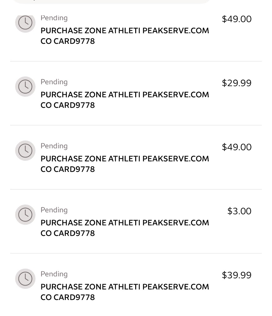
Task: Click Pending status of $49.00 charge below $29.99
Action: [x=54, y=146]
